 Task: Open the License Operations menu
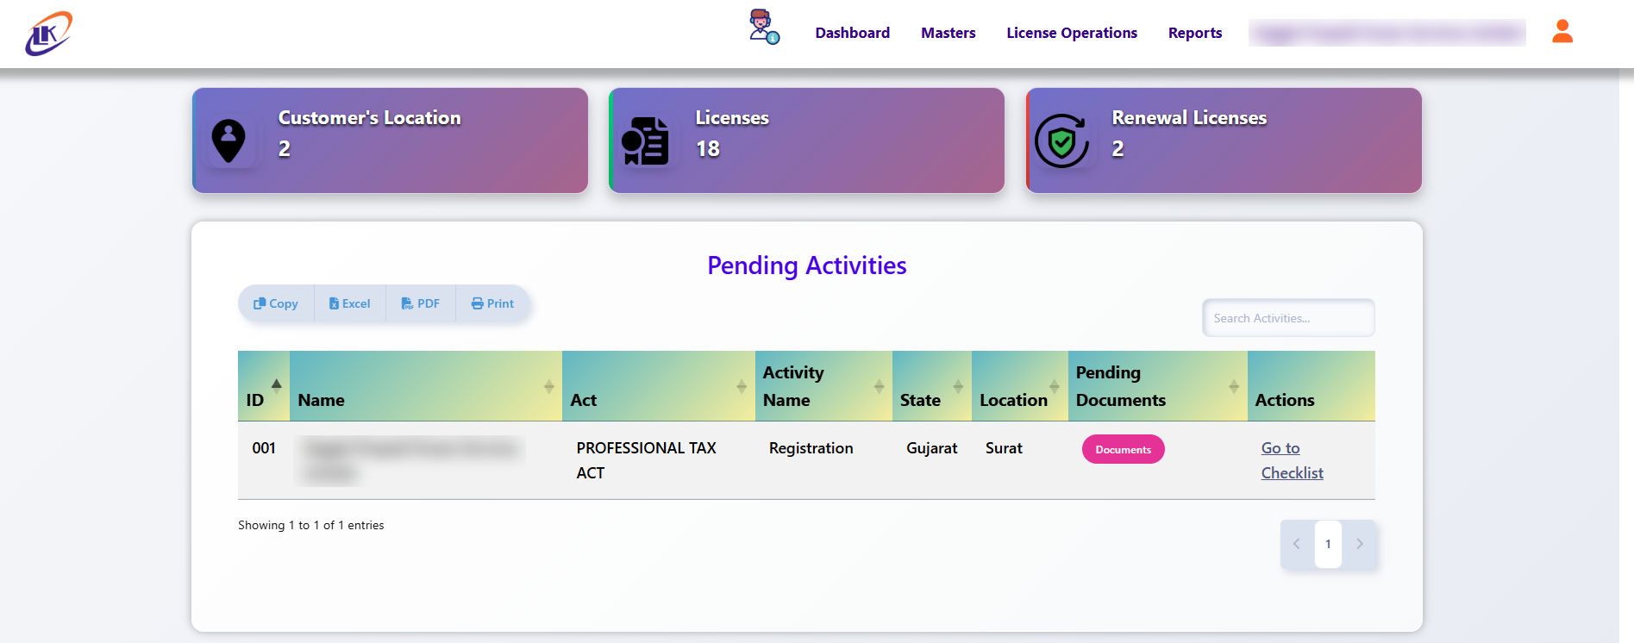tap(1072, 33)
